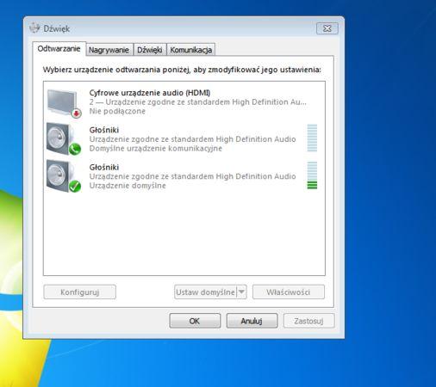Click the green phone badge on communication speakers
The width and height of the screenshot is (436, 387).
(75, 149)
